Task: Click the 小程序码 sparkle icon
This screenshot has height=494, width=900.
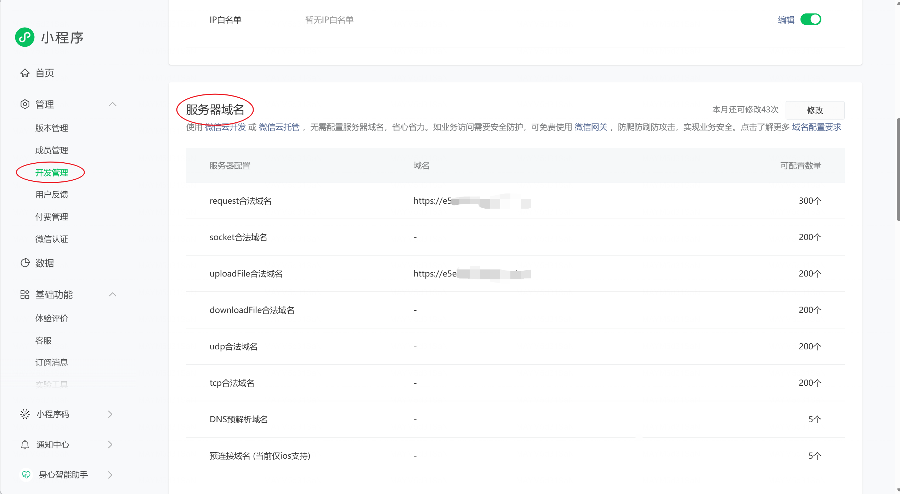Action: (25, 414)
